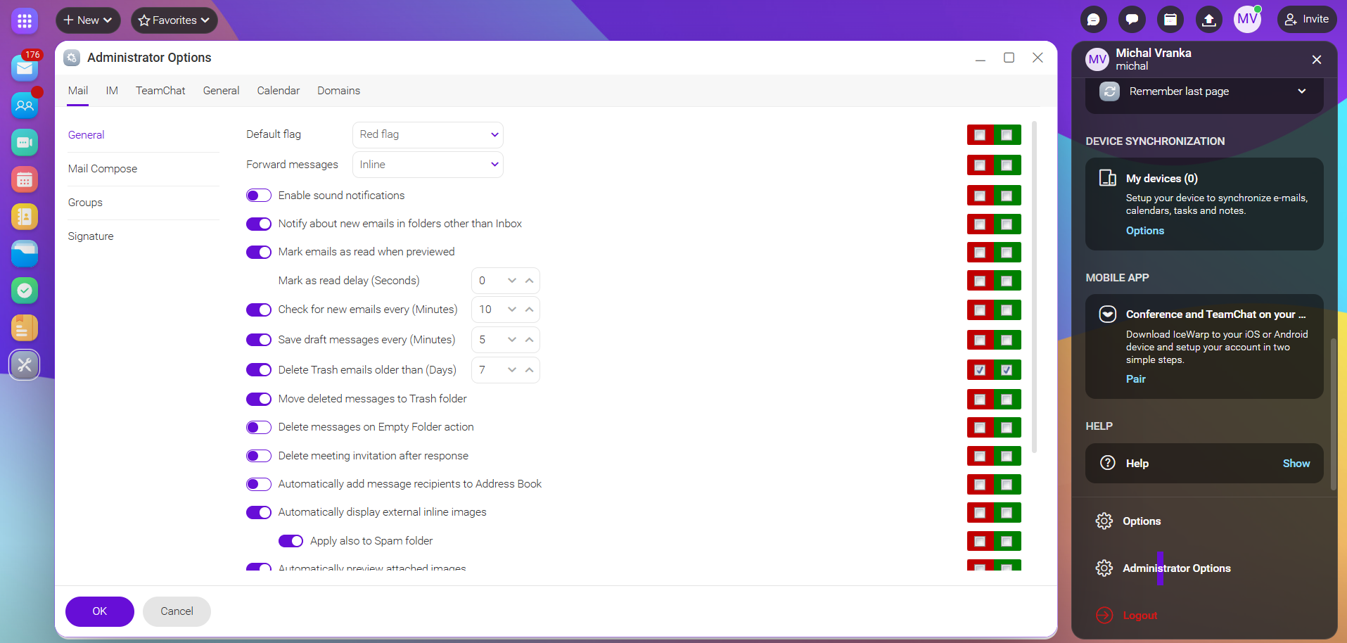
Task: Open the Tasks checkmark sidebar icon
Action: tap(25, 291)
